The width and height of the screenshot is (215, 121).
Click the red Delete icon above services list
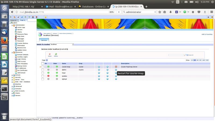pos(50,54)
